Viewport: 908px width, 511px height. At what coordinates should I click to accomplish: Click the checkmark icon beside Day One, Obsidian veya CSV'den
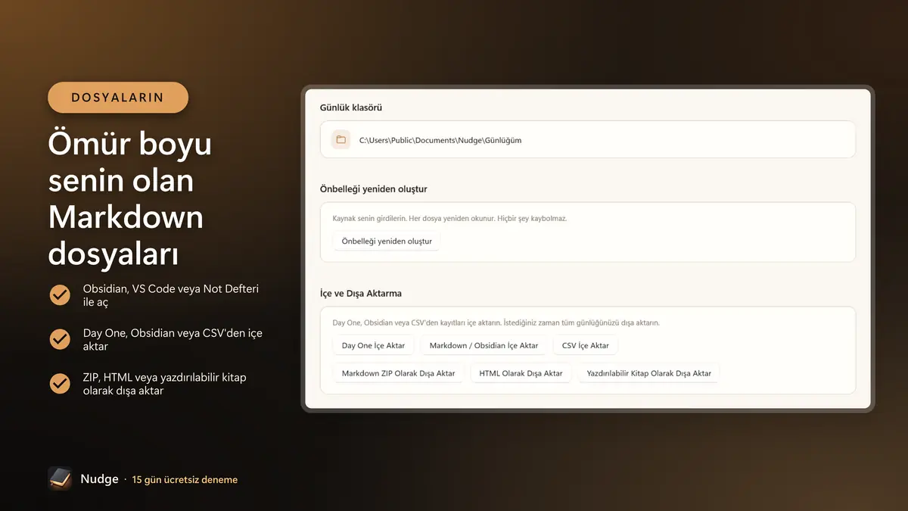click(x=60, y=339)
